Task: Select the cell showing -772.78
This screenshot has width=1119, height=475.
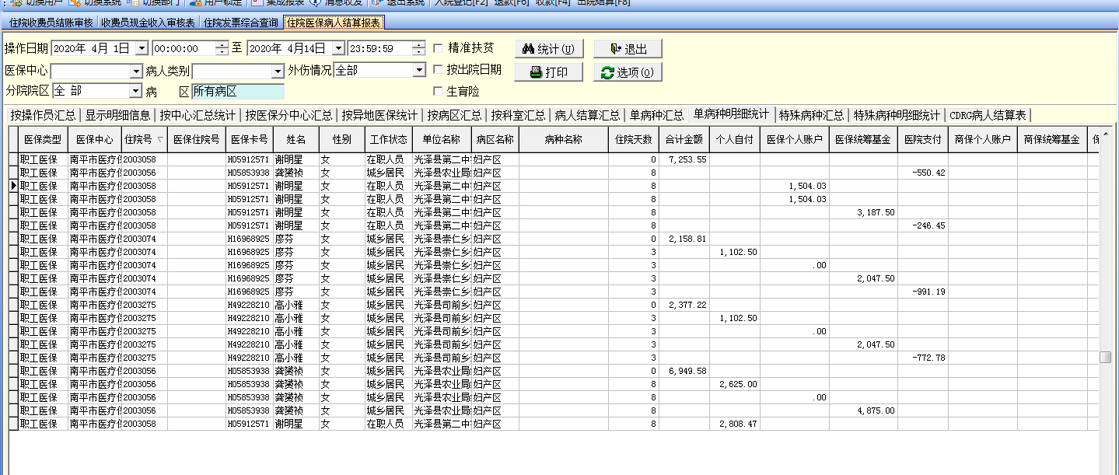Action: 923,358
